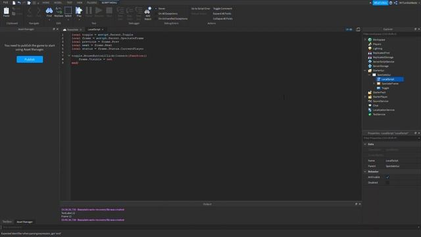Select LocalScript item in Explorer

click(x=387, y=79)
